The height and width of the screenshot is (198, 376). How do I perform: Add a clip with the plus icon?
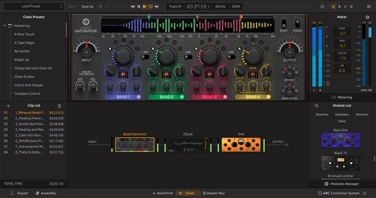pyautogui.click(x=9, y=106)
